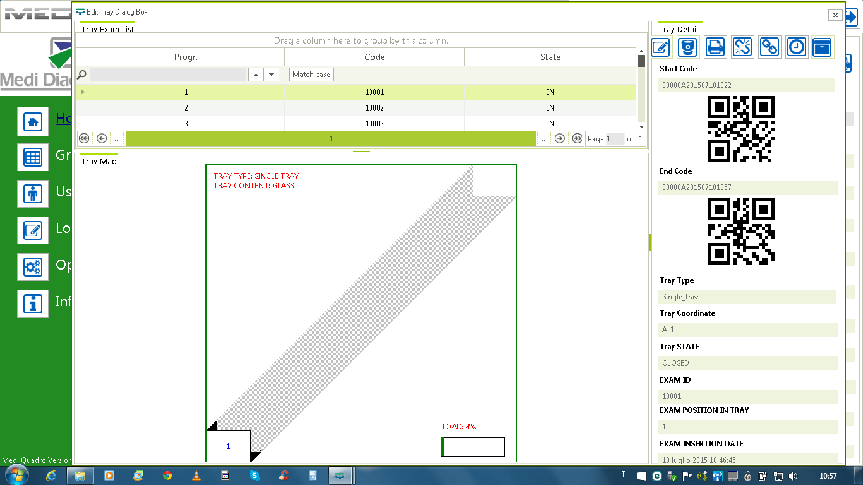This screenshot has width=863, height=485.
Task: Click the Exam Position in Tray field
Action: click(748, 427)
